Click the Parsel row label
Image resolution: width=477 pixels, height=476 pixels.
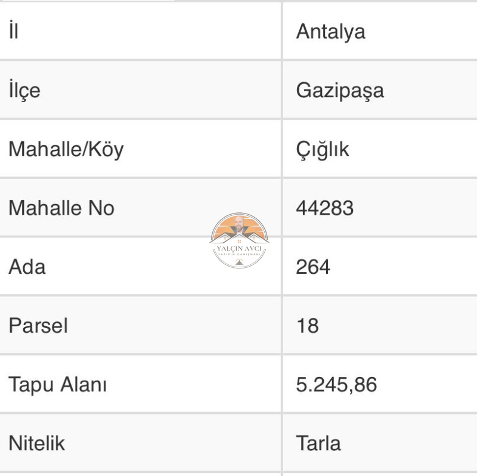coord(38,326)
